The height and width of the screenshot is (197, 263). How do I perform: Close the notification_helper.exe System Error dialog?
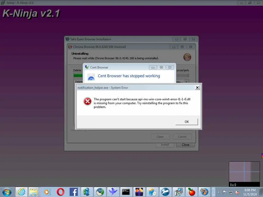[x=197, y=88]
